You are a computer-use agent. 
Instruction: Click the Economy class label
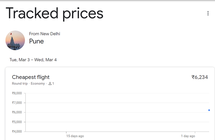pyautogui.click(x=38, y=84)
